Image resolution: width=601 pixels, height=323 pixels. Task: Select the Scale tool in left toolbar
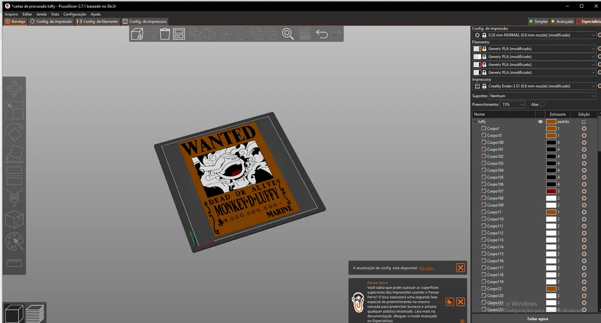coord(14,111)
